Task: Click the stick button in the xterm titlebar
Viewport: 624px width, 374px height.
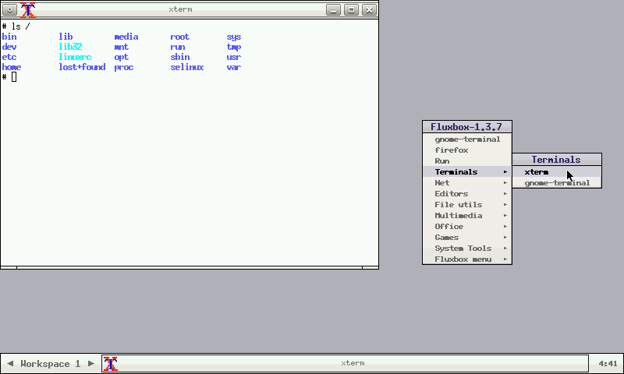Action: coord(9,10)
